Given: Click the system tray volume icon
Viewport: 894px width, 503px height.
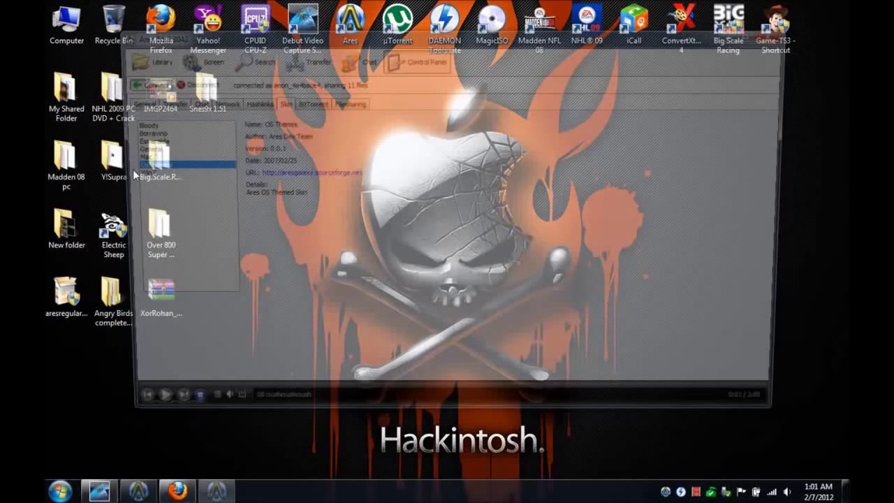Looking at the screenshot, I should 787,492.
